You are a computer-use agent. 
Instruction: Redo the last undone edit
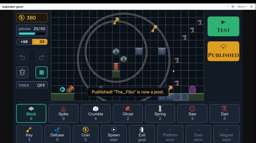42,57
